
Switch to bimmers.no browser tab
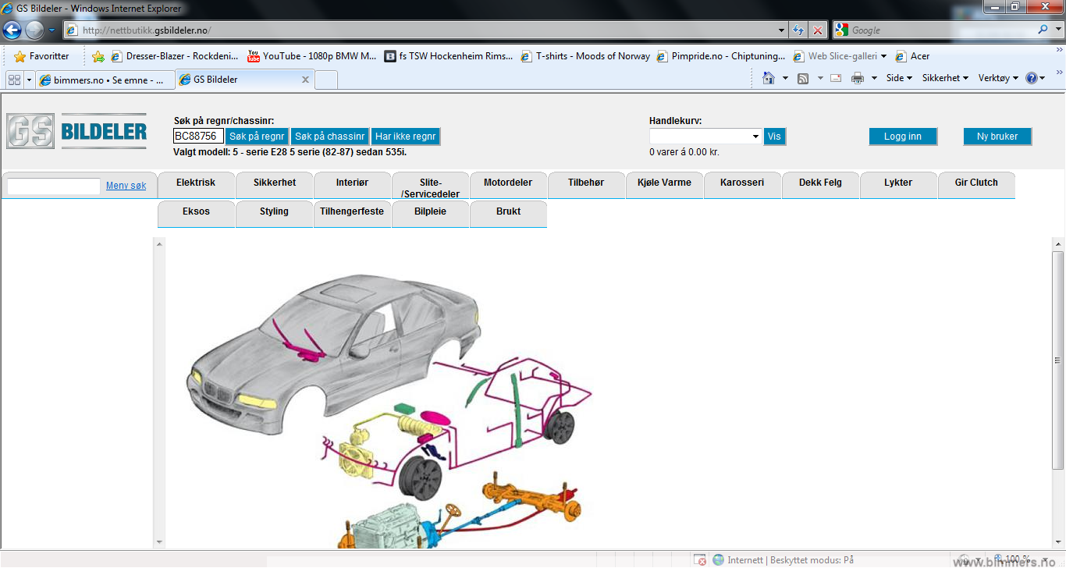click(105, 80)
